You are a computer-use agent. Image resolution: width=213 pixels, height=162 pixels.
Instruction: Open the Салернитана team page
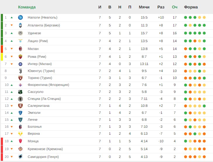[39, 106]
